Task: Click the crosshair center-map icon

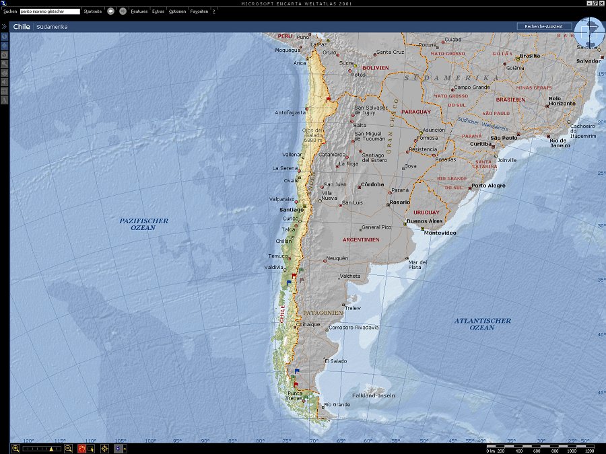Action: click(104, 449)
